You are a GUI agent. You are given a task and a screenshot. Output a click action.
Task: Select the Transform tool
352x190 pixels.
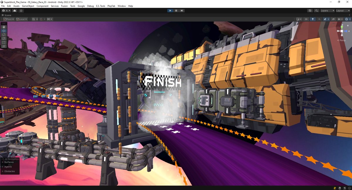coord(4,46)
